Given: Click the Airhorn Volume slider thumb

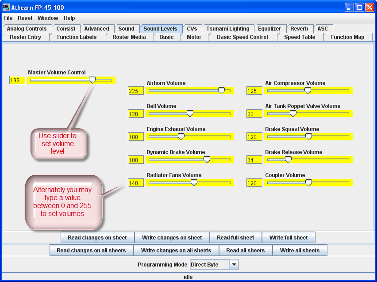Looking at the screenshot, I should tap(221, 90).
